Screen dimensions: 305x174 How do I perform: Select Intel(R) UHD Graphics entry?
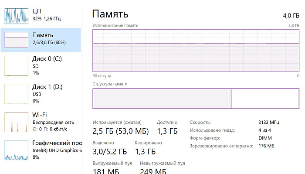pos(57,150)
